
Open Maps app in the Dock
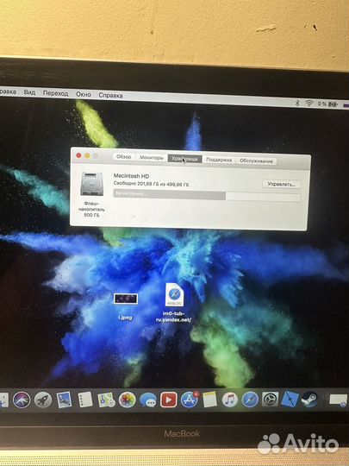pos(106,400)
